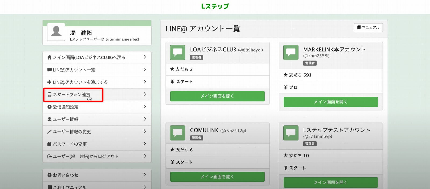Click the user ID tutumimamesiba3 text

122,39
